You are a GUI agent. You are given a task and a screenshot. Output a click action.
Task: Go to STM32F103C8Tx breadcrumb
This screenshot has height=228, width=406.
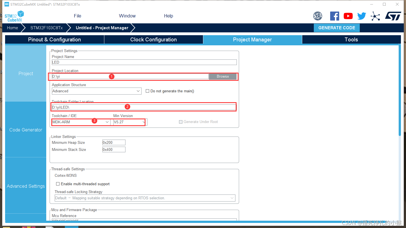47,28
